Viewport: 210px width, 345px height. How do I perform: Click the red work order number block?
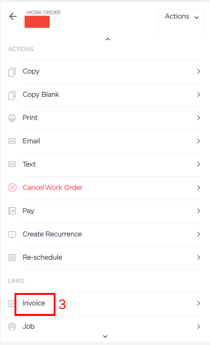pos(37,22)
